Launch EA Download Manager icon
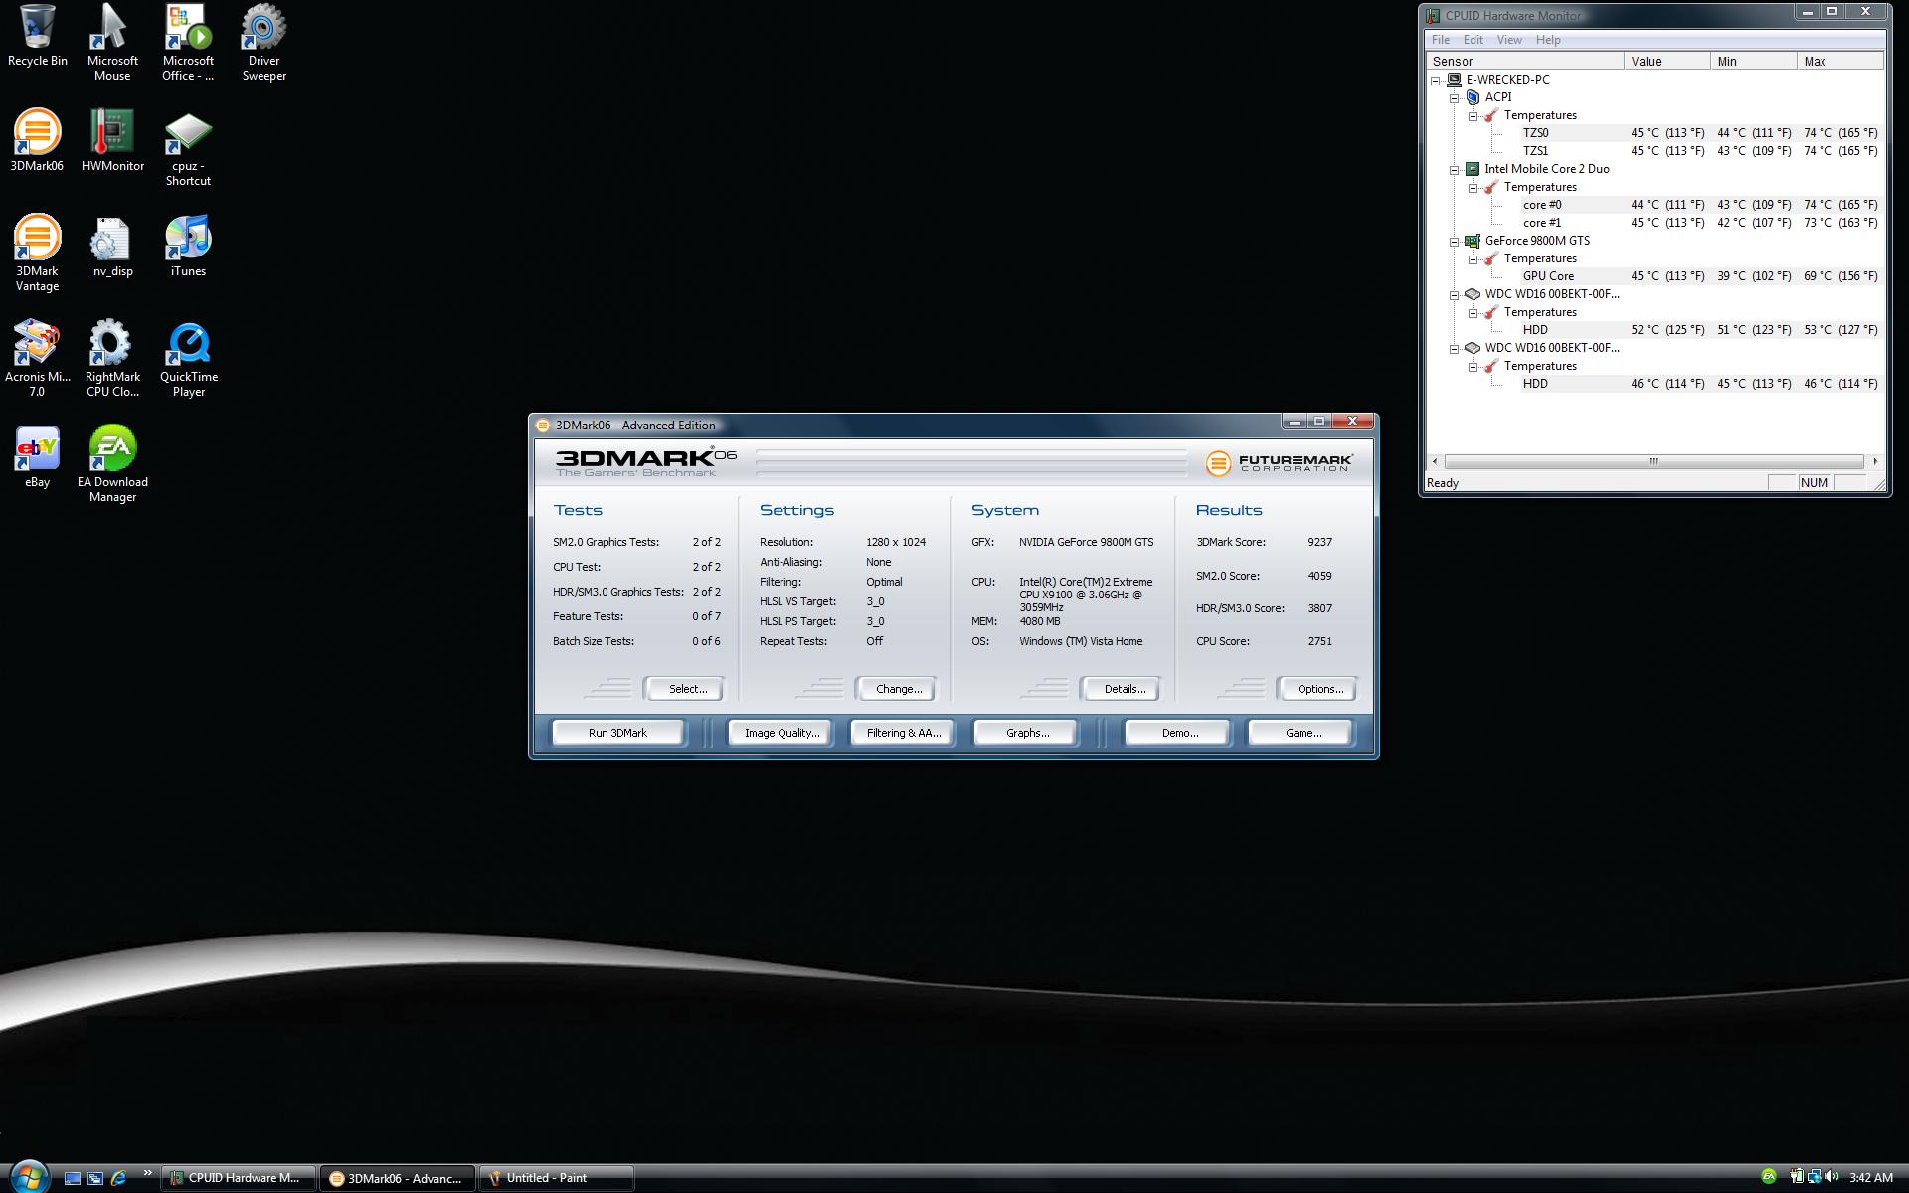 [x=112, y=464]
